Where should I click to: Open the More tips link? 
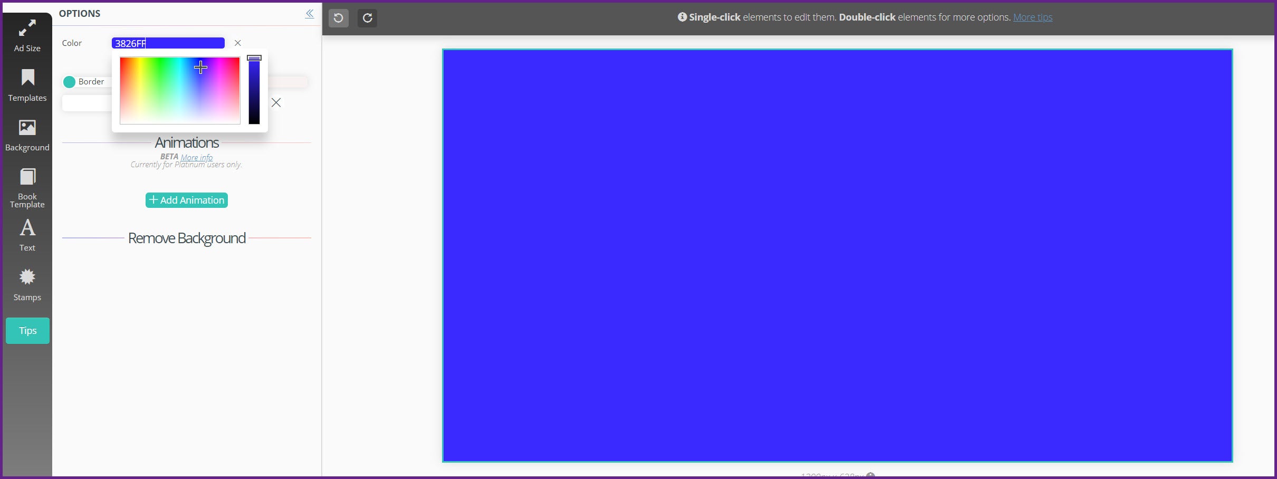pyautogui.click(x=1032, y=17)
